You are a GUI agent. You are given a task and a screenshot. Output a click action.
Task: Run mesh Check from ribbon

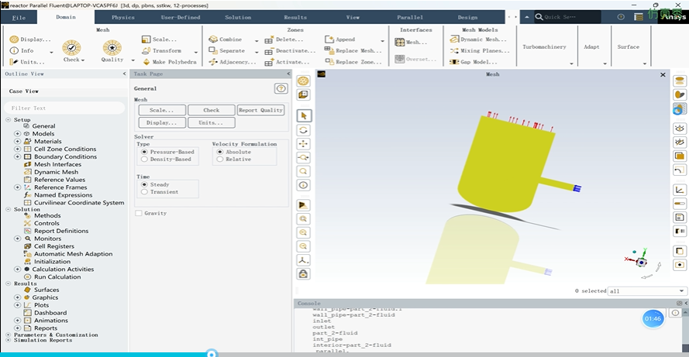(71, 51)
